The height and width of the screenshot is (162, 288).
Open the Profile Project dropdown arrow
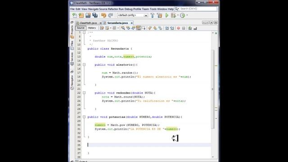coord(187,15)
